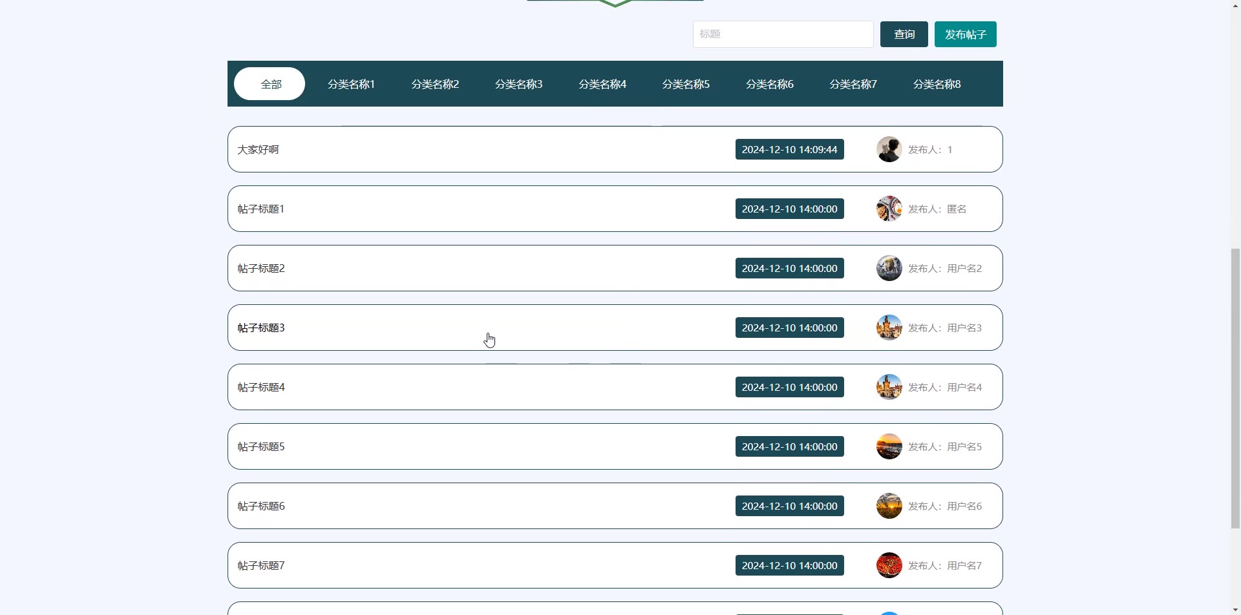Filter posts by 分类名称6
Viewport: 1241px width, 615px height.
tap(770, 84)
